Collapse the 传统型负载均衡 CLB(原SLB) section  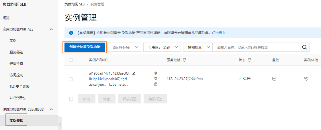51,109
